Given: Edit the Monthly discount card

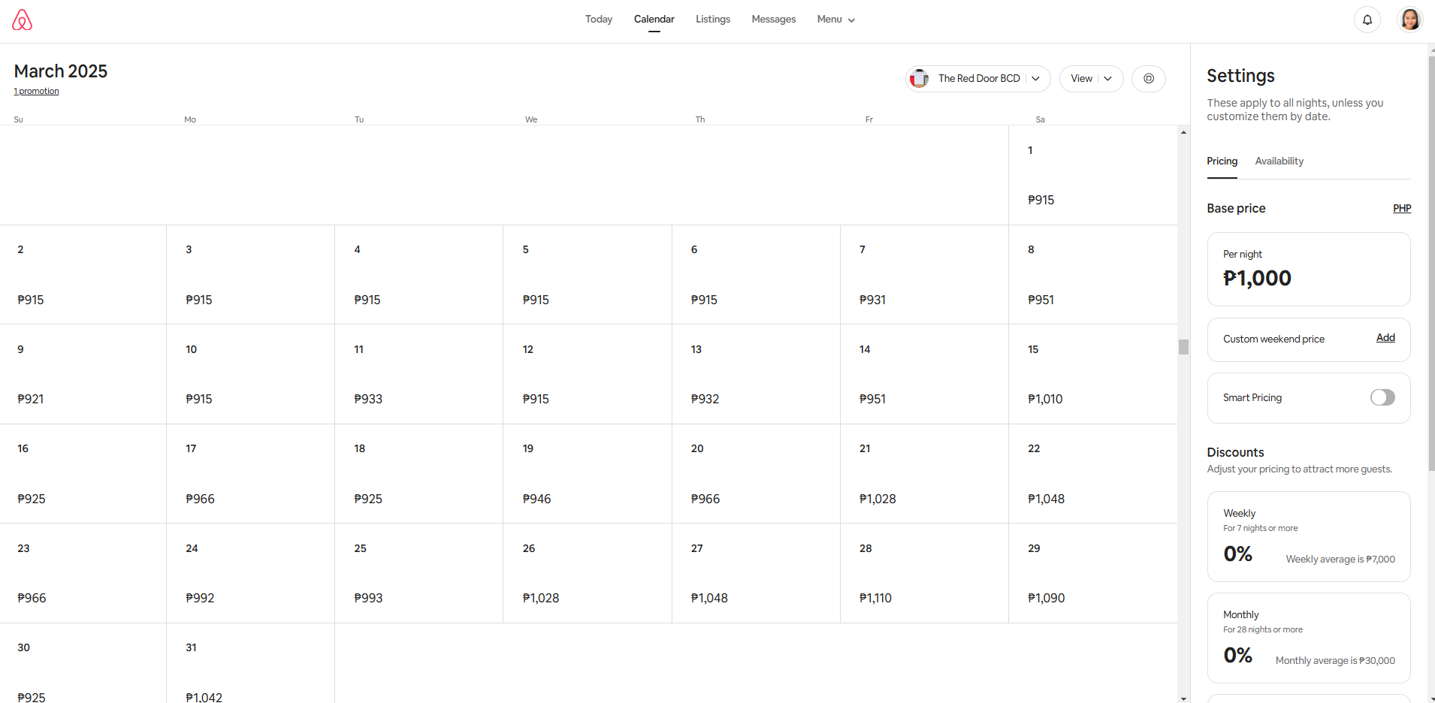Looking at the screenshot, I should [x=1309, y=638].
